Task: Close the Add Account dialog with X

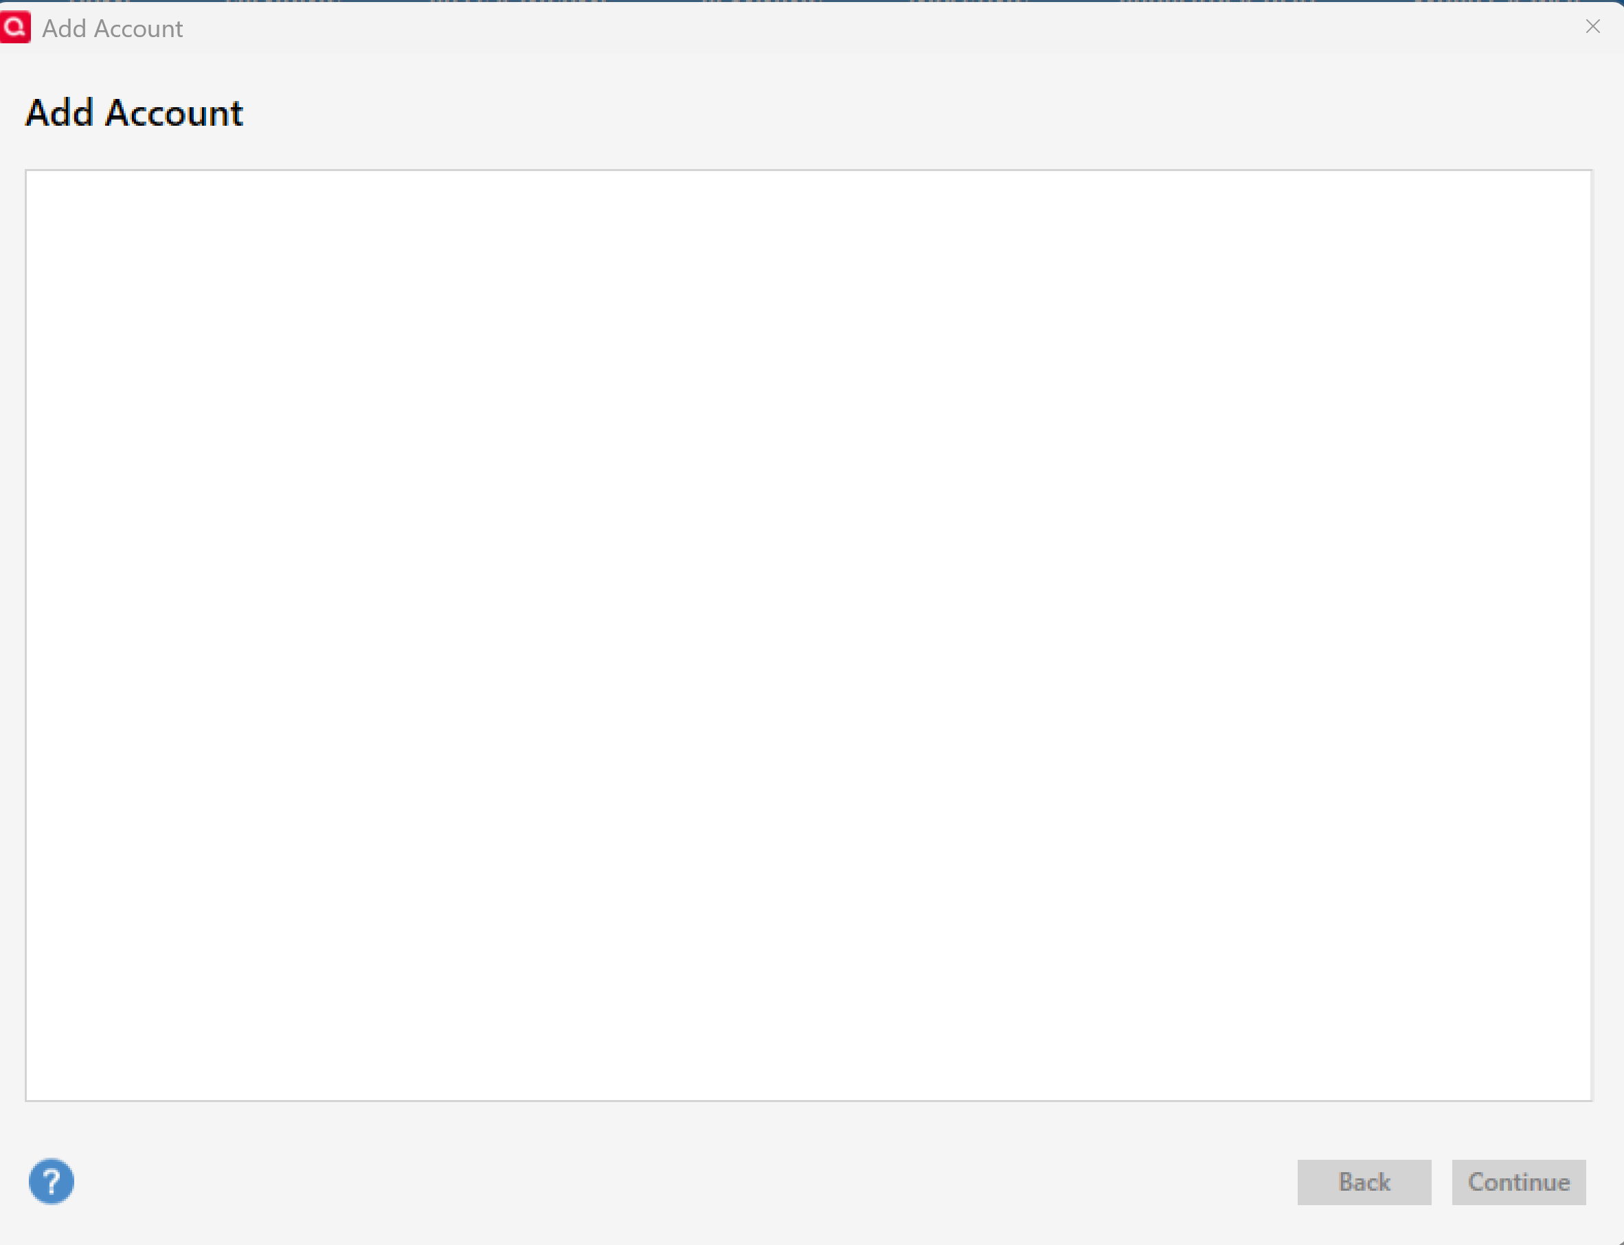Action: [x=1593, y=27]
